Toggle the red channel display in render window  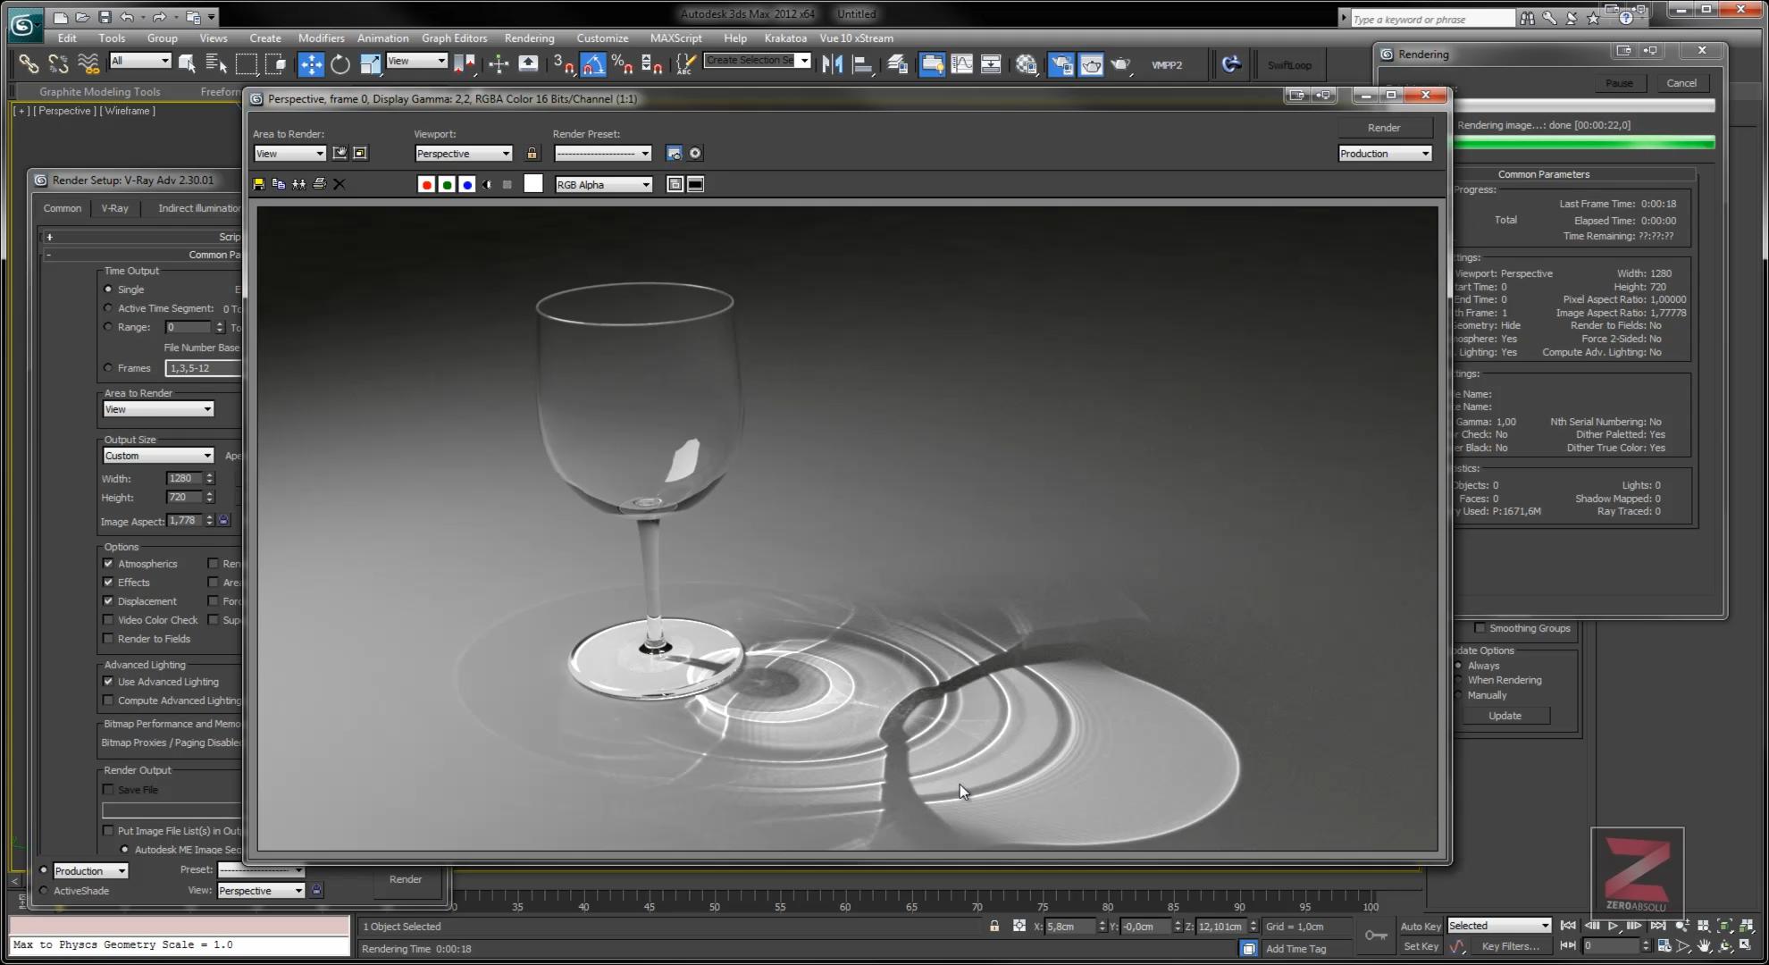point(426,184)
